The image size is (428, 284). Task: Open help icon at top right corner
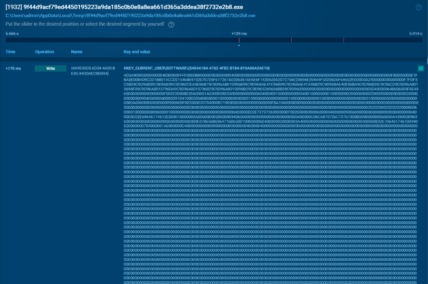click(x=418, y=8)
